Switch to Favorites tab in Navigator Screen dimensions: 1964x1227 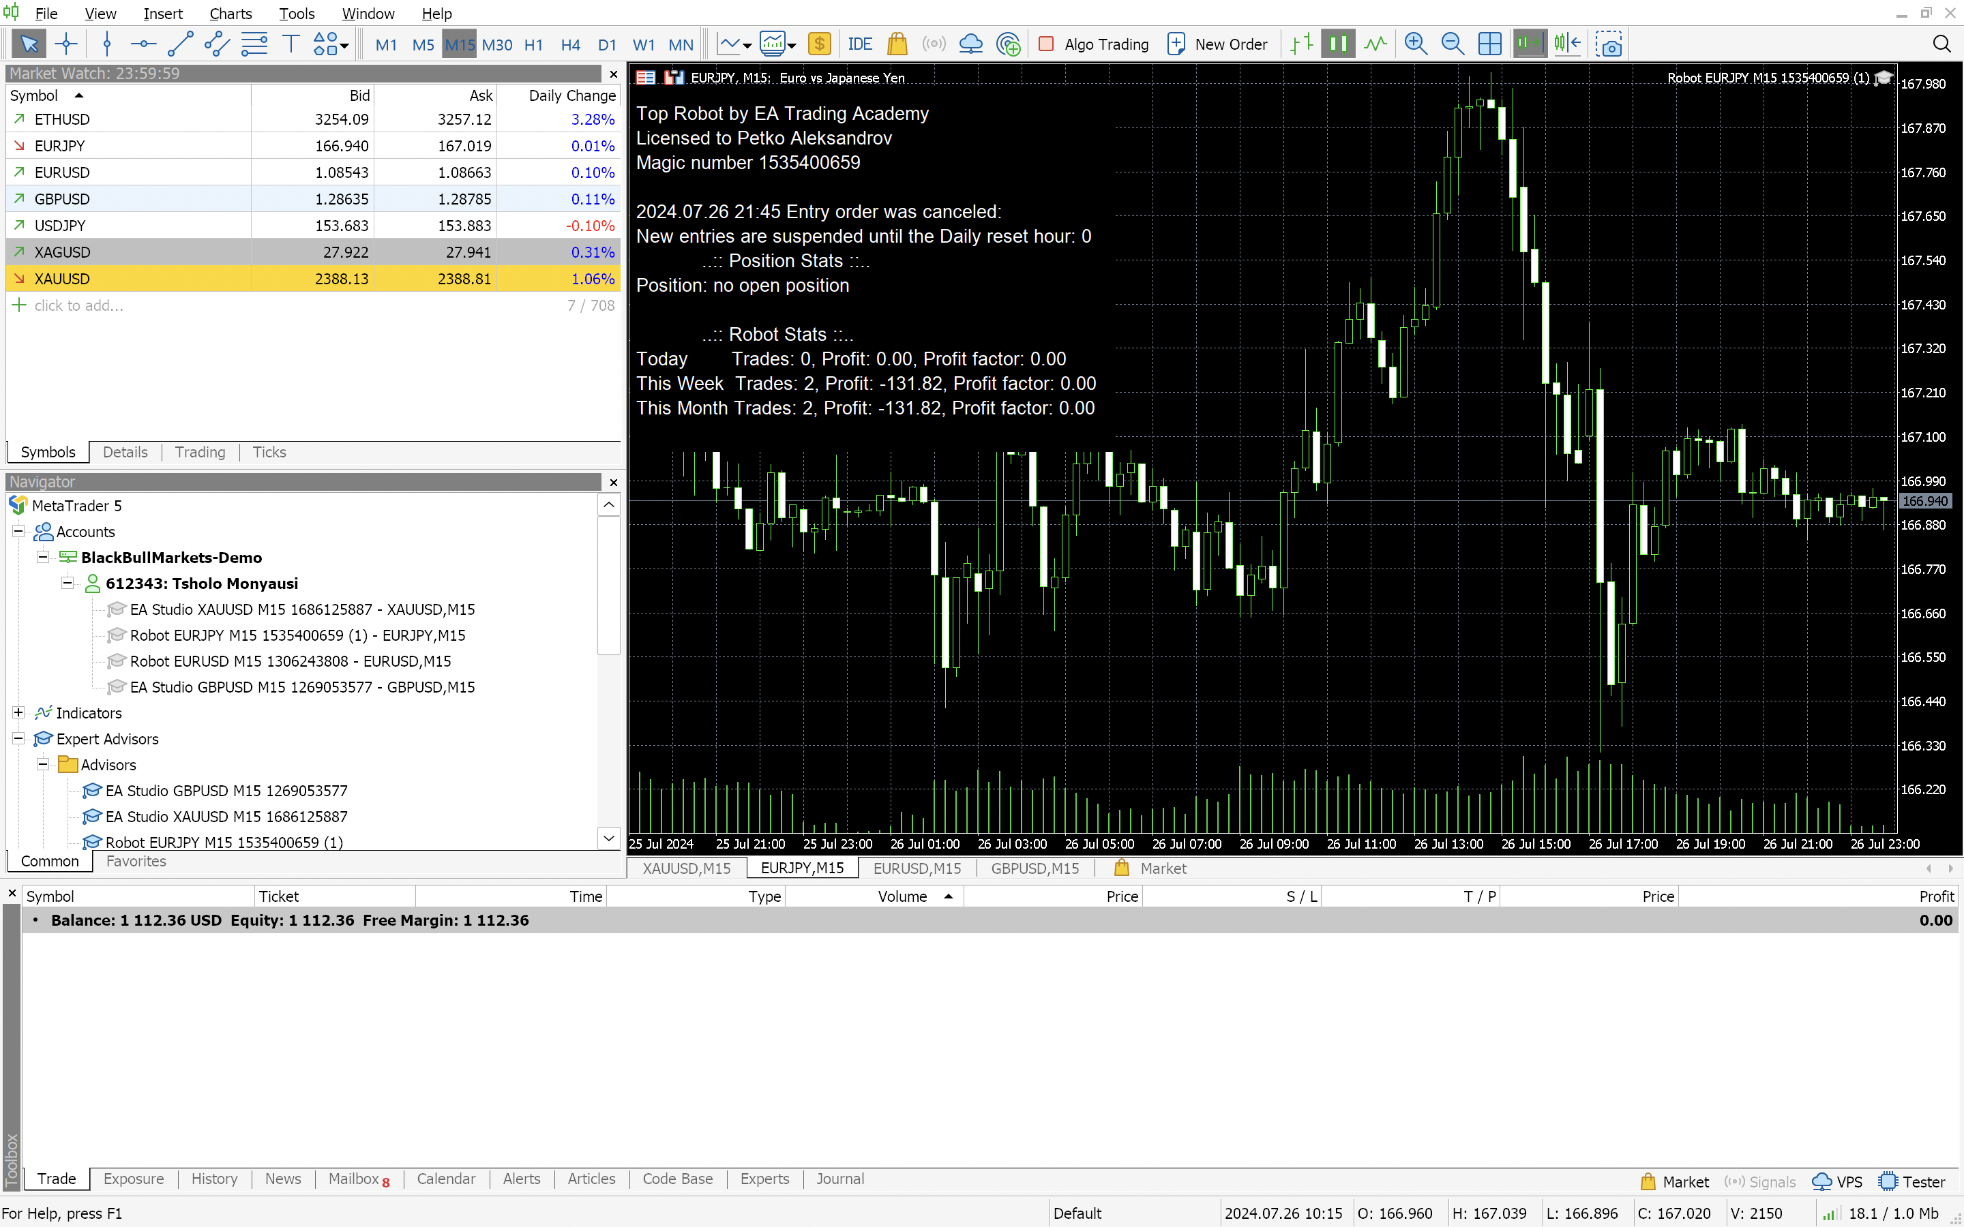click(136, 861)
